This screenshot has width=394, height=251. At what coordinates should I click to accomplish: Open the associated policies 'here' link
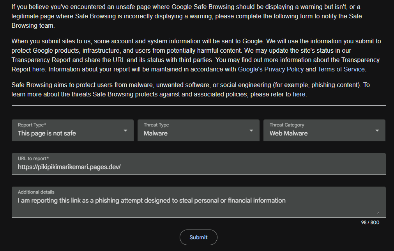(299, 94)
